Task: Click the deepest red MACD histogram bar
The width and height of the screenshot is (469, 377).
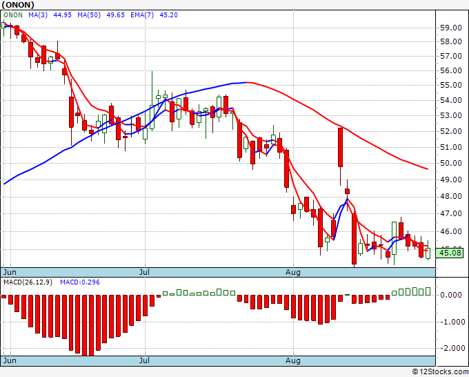Action: click(x=85, y=325)
